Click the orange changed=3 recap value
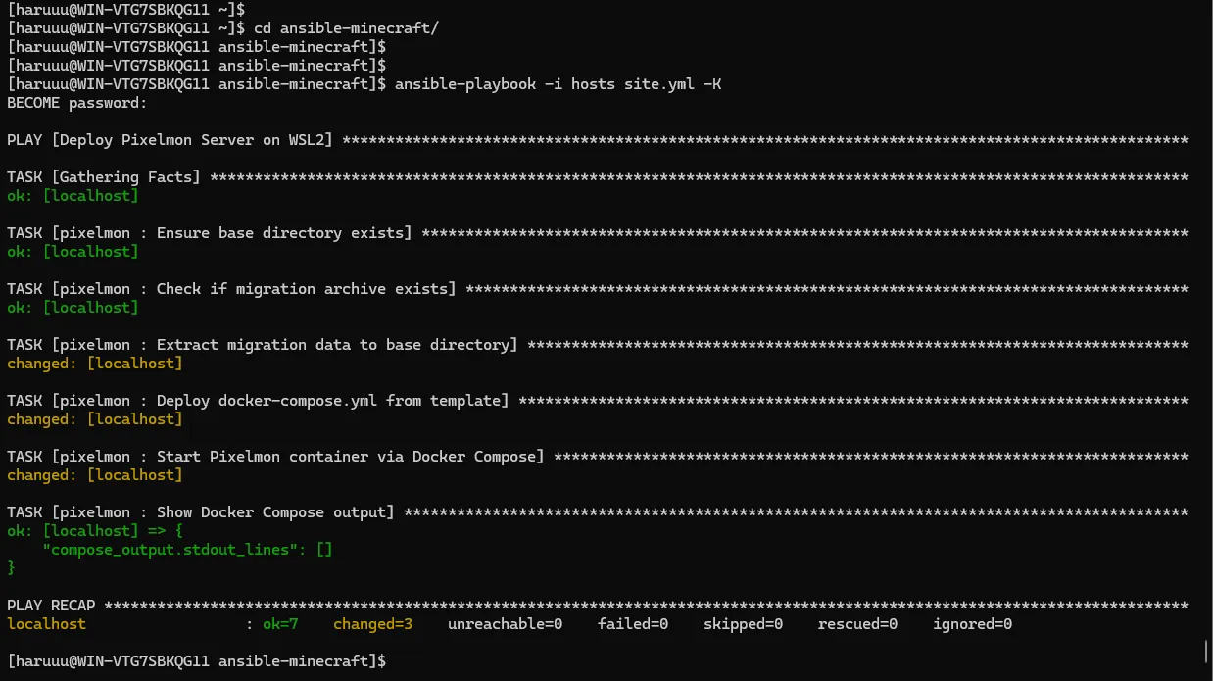The image size is (1213, 681). click(372, 624)
